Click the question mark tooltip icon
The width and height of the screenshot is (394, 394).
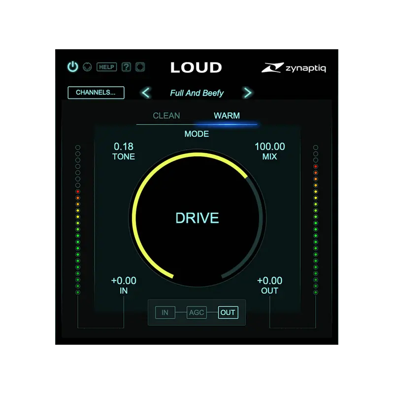[126, 67]
